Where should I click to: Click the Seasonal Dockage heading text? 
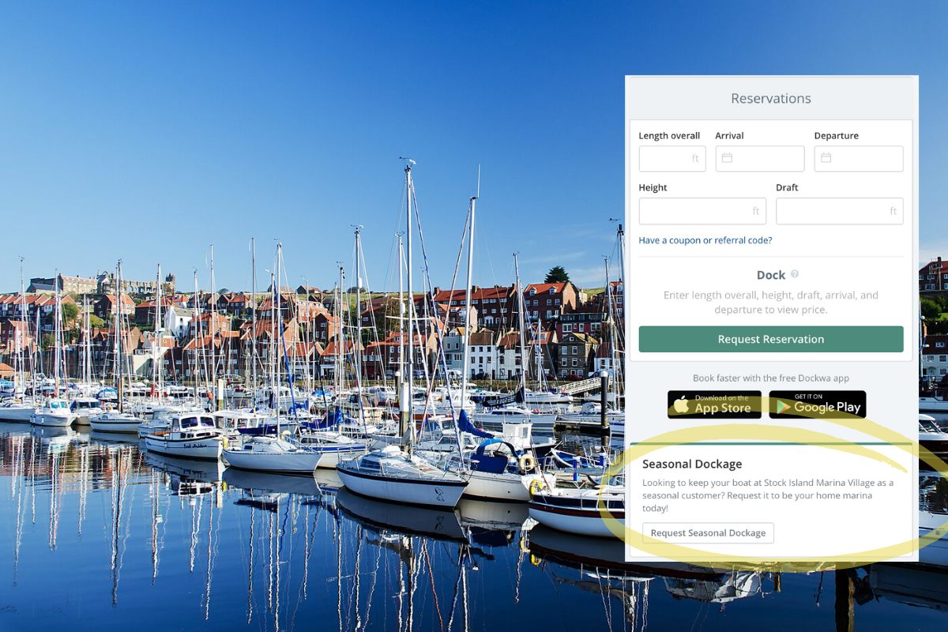click(x=692, y=465)
